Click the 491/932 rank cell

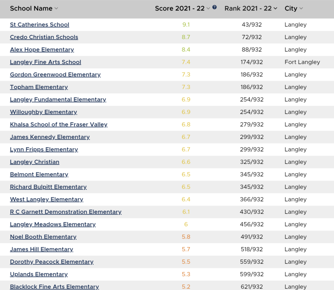coord(252,237)
